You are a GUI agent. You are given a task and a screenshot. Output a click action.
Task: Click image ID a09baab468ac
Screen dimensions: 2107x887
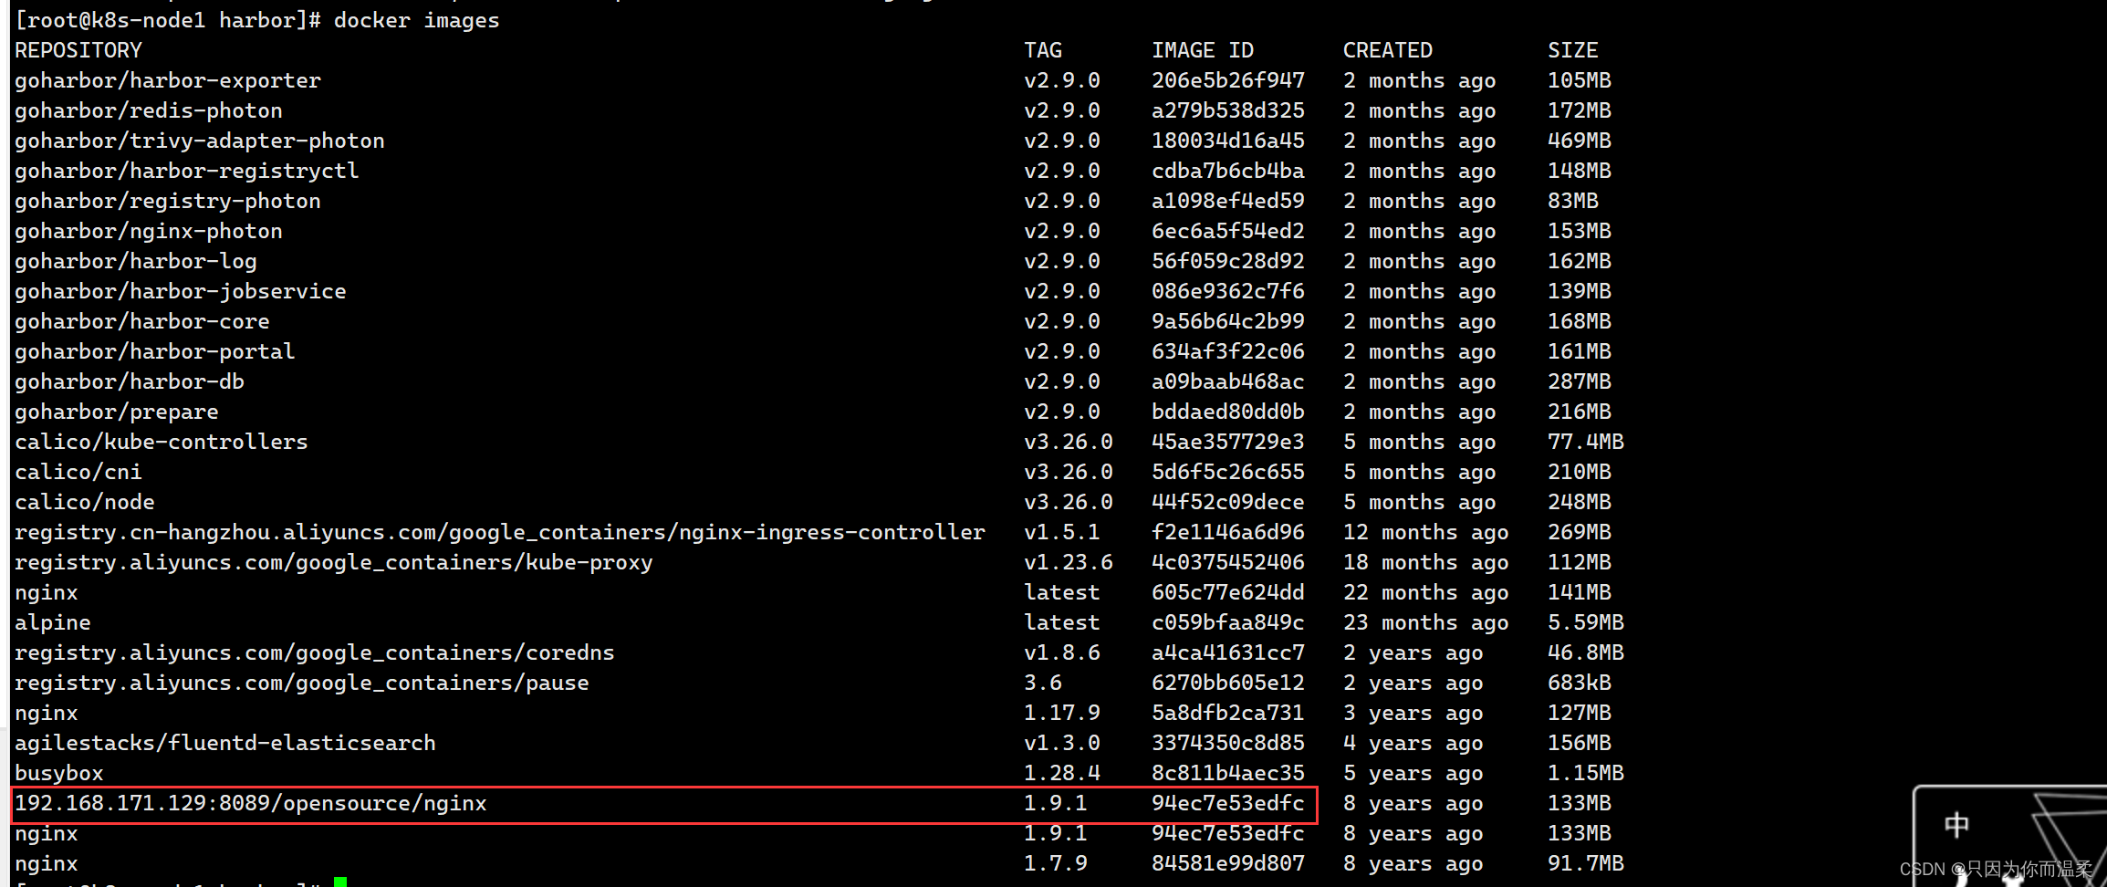point(1228,381)
